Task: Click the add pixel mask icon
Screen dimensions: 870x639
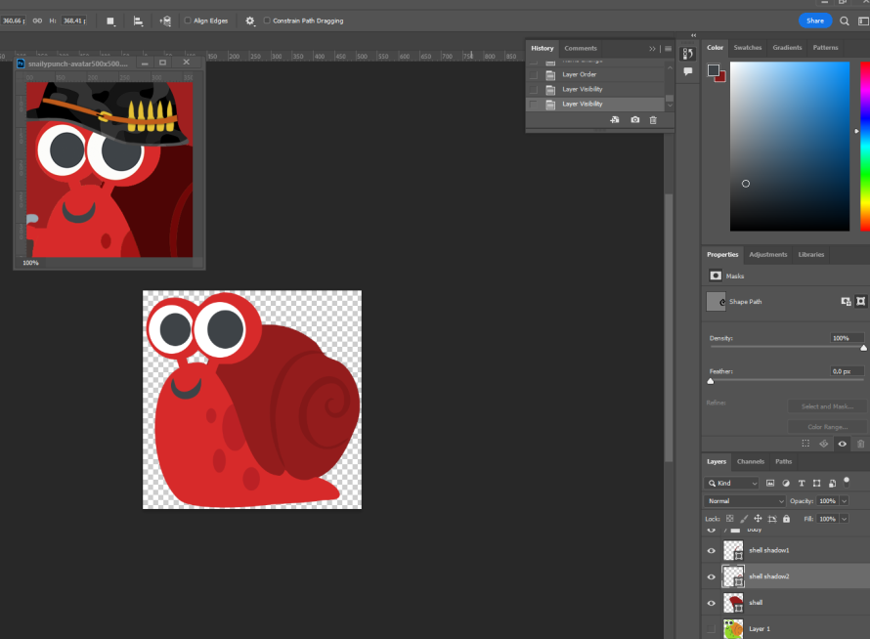Action: pyautogui.click(x=846, y=302)
